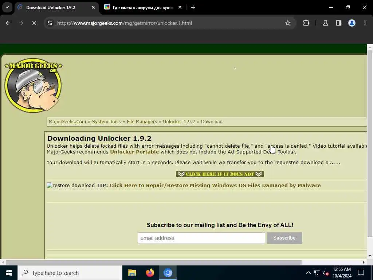Viewport: 373px width, 280px height.
Task: Open Repair/Restore Missing Windows OS Files link
Action: click(x=215, y=186)
